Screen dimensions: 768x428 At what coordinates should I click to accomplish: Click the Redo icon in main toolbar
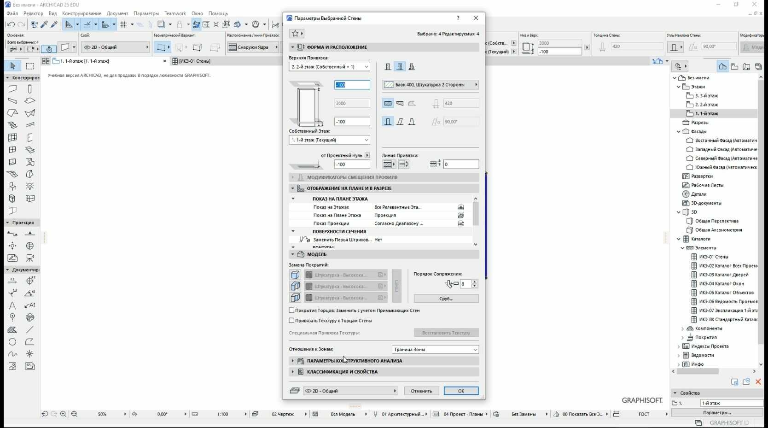tap(21, 24)
